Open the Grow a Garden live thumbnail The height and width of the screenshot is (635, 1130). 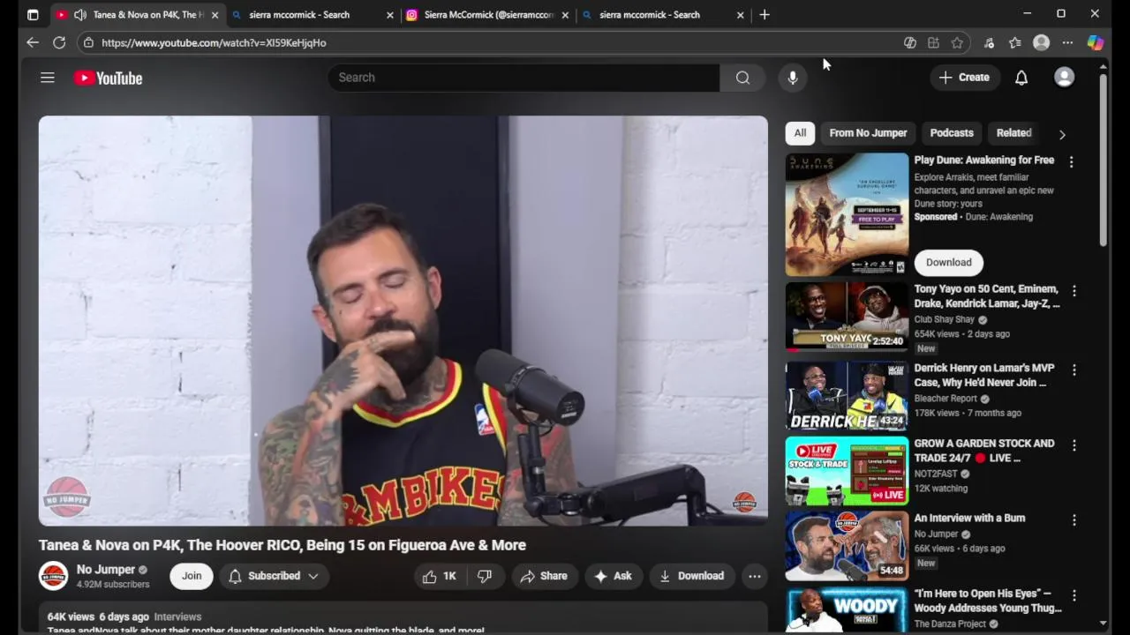click(847, 471)
